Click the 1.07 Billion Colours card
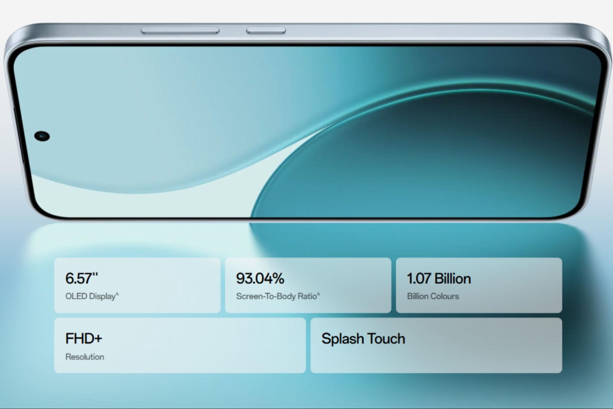 tap(479, 285)
